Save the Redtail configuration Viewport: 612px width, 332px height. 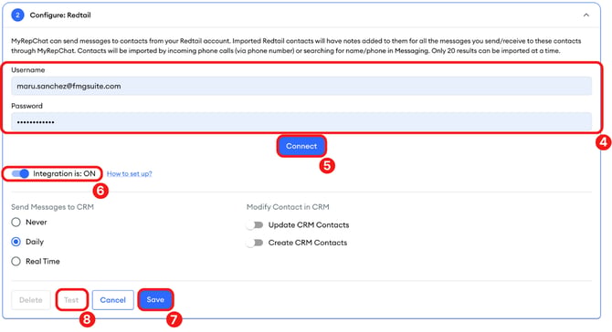pos(155,300)
